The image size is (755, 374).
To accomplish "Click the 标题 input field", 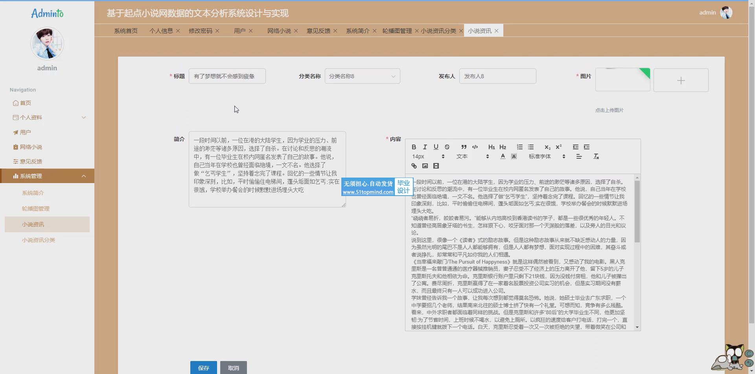I will pos(227,76).
